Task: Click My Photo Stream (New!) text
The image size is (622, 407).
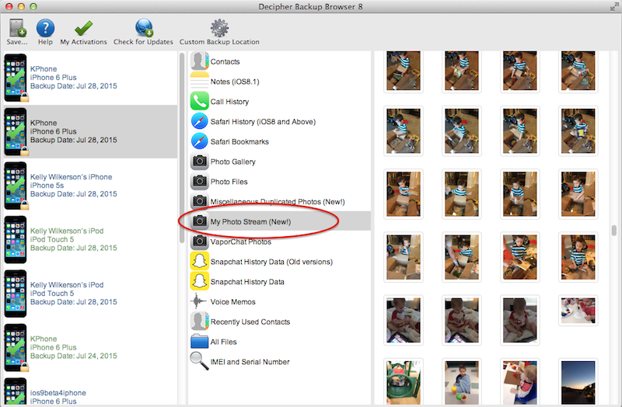Action: click(250, 221)
